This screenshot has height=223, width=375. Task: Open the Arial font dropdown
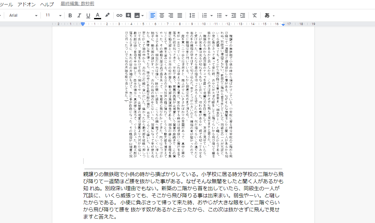pyautogui.click(x=23, y=15)
